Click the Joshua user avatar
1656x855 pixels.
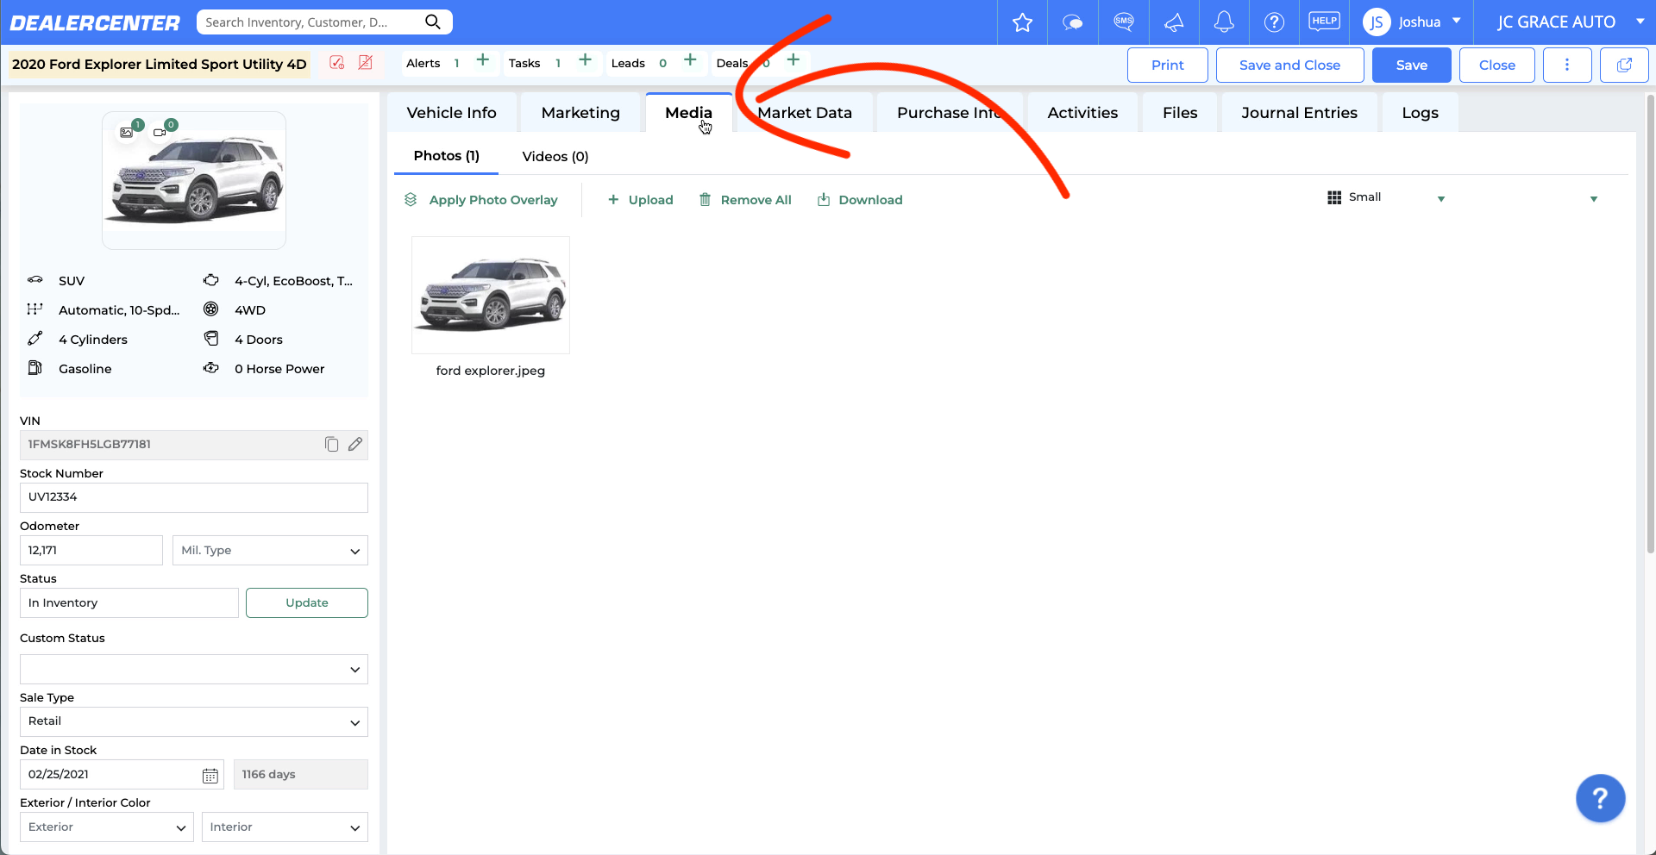point(1377,22)
